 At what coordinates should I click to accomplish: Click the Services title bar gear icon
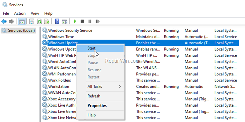pos(5,5)
